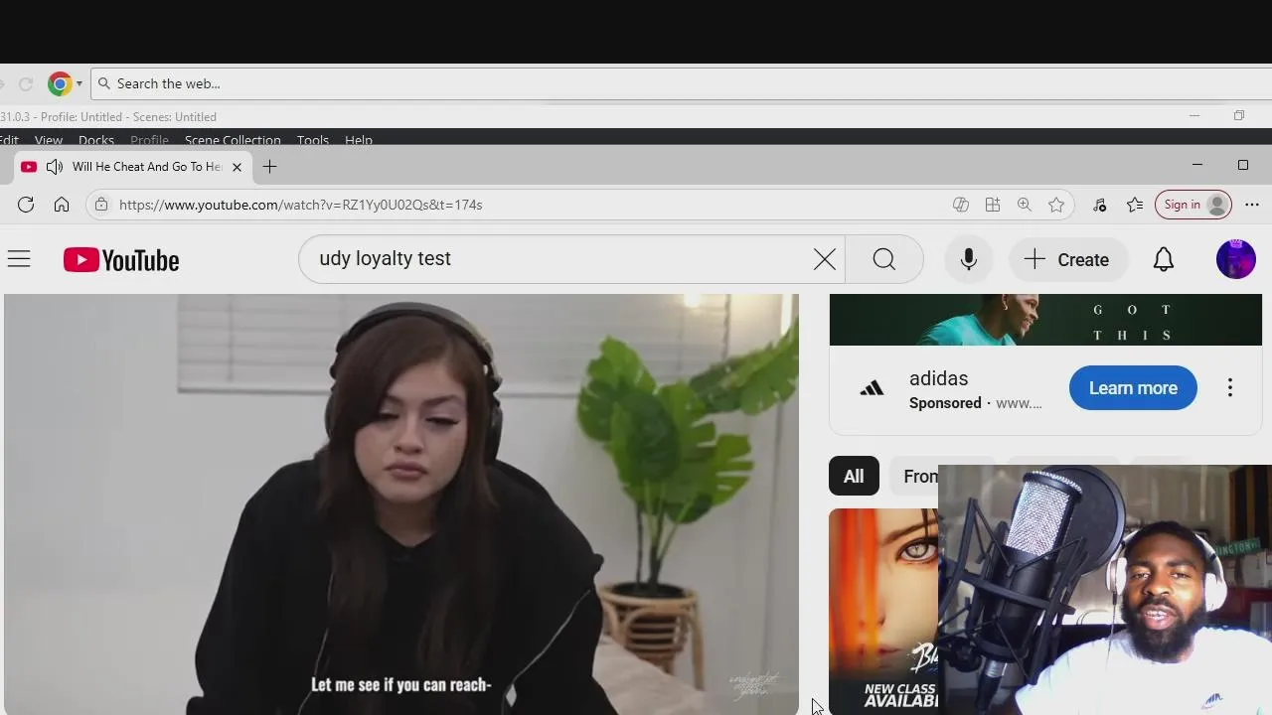Open Edge settings and more menu
1272x715 pixels.
click(x=1252, y=205)
